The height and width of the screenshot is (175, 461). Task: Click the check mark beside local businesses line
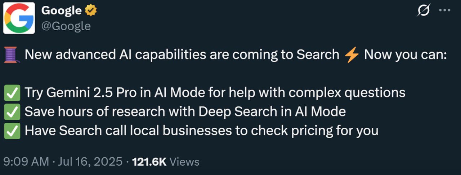click(x=12, y=131)
